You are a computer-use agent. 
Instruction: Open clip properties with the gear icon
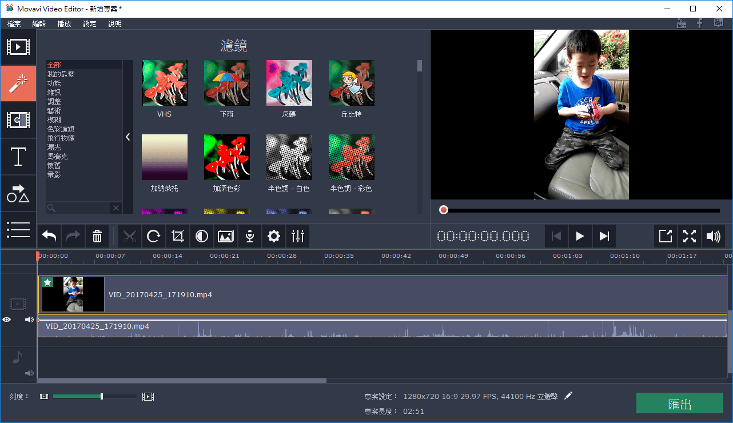[x=273, y=236]
